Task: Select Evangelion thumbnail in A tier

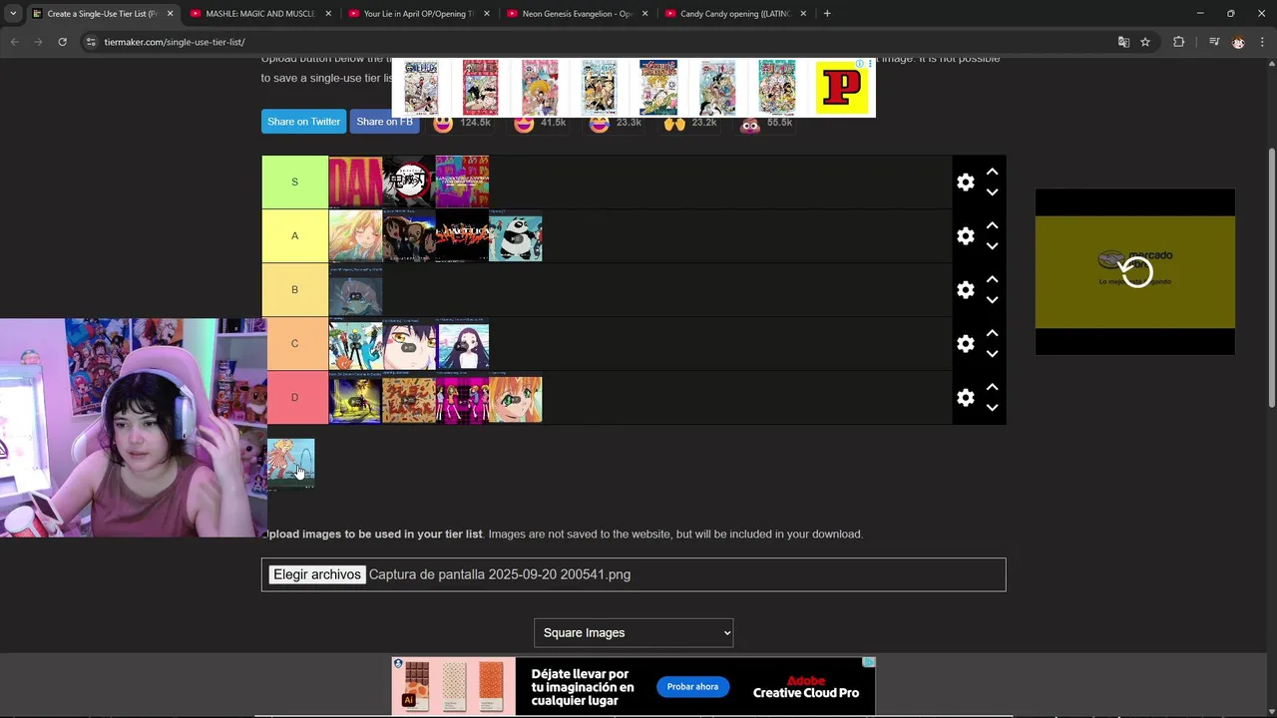Action: 462,236
